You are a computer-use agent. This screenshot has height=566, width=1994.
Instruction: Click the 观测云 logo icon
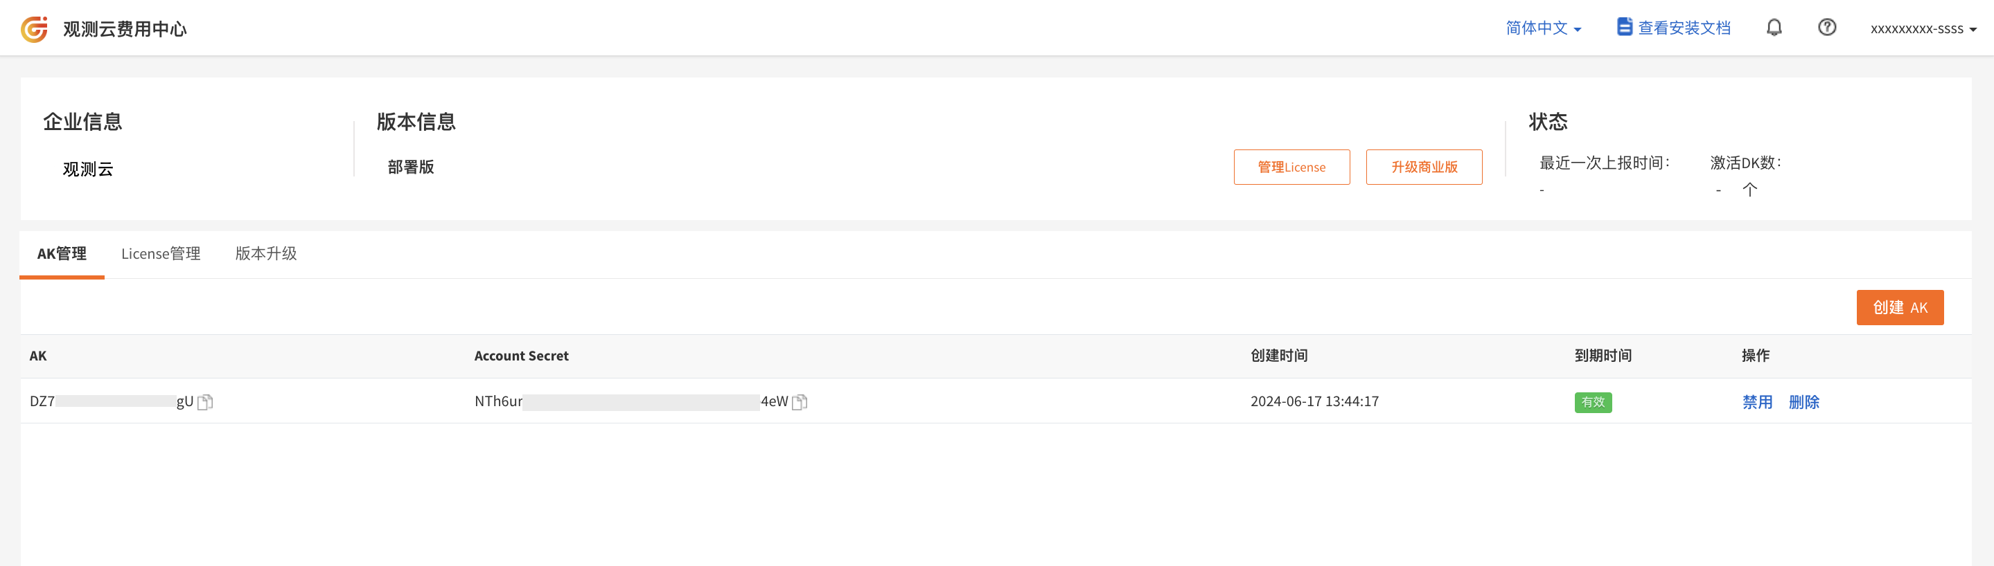(x=34, y=28)
